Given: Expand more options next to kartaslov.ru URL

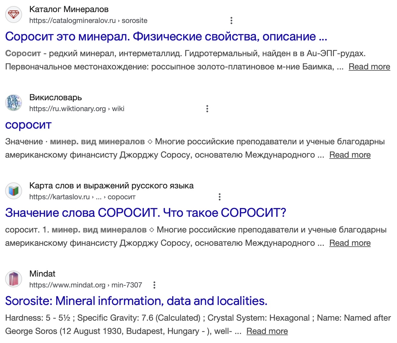Looking at the screenshot, I should click(220, 197).
